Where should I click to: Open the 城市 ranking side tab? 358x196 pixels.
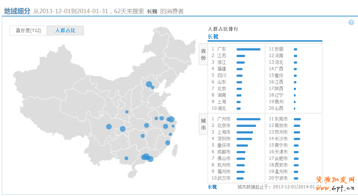point(203,124)
